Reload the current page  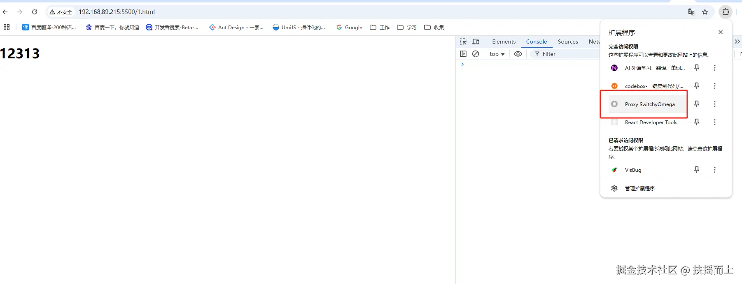(35, 12)
